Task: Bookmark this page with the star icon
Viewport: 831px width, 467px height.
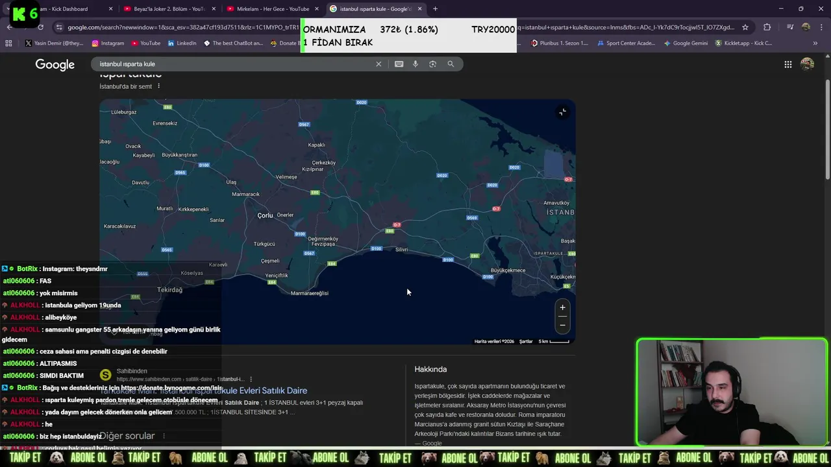Action: click(x=745, y=27)
